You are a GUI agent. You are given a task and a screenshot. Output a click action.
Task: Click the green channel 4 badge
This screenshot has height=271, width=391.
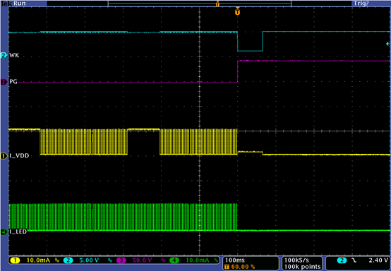[174, 260]
